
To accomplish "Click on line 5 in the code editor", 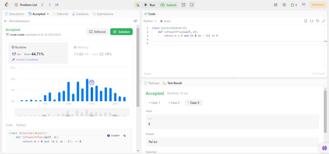I will [238, 43].
